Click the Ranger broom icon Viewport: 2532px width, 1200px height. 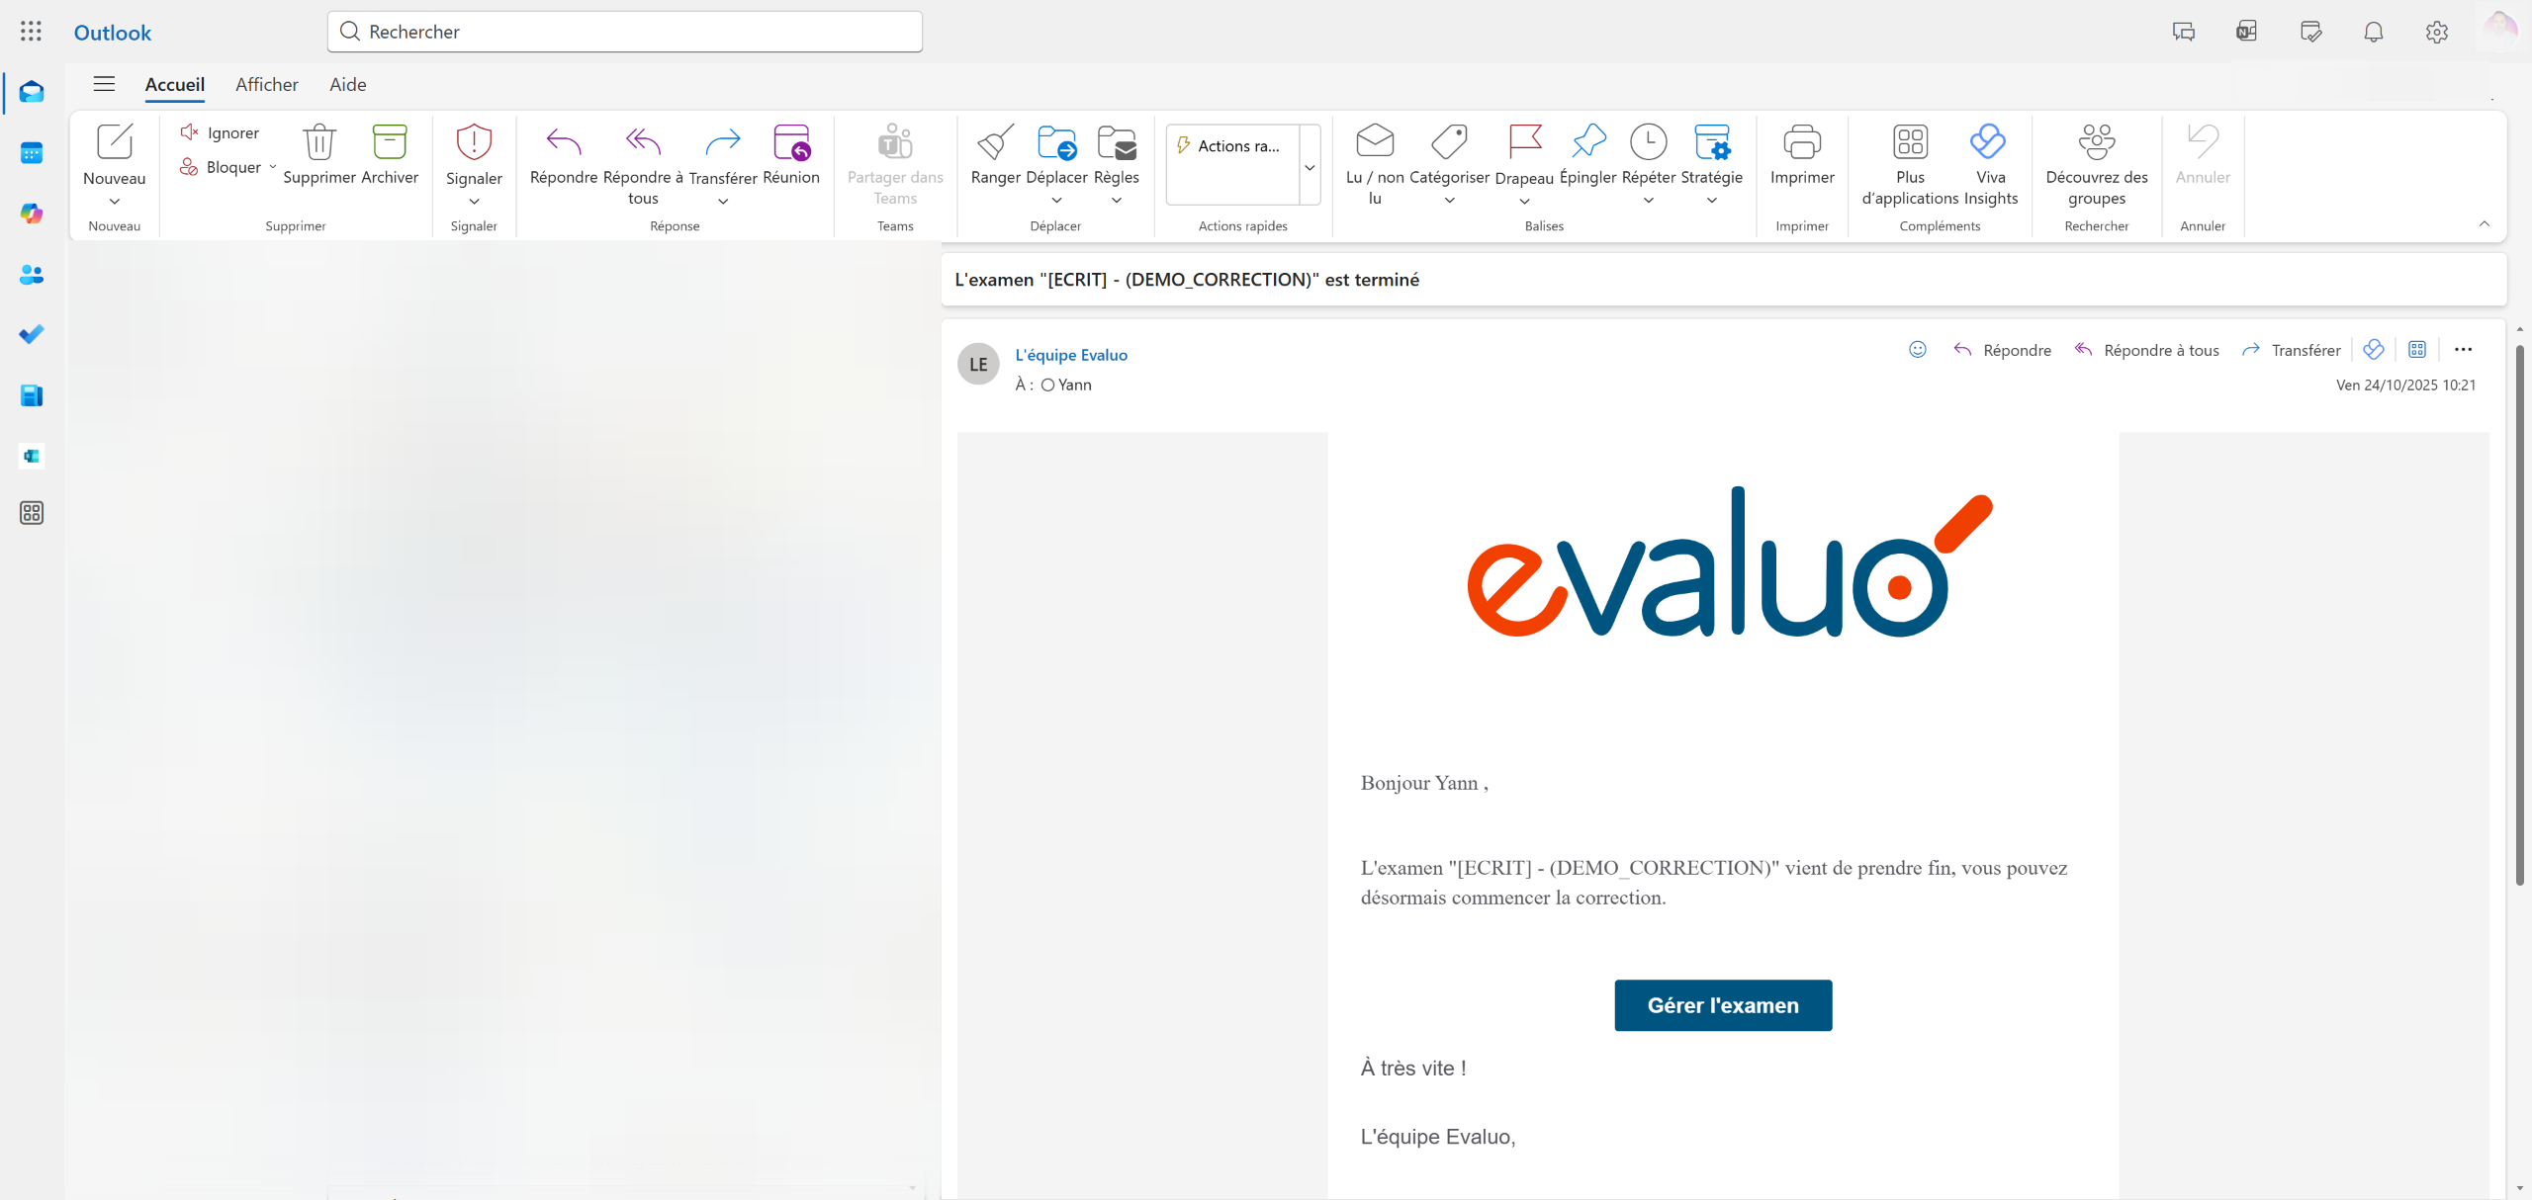tap(995, 143)
